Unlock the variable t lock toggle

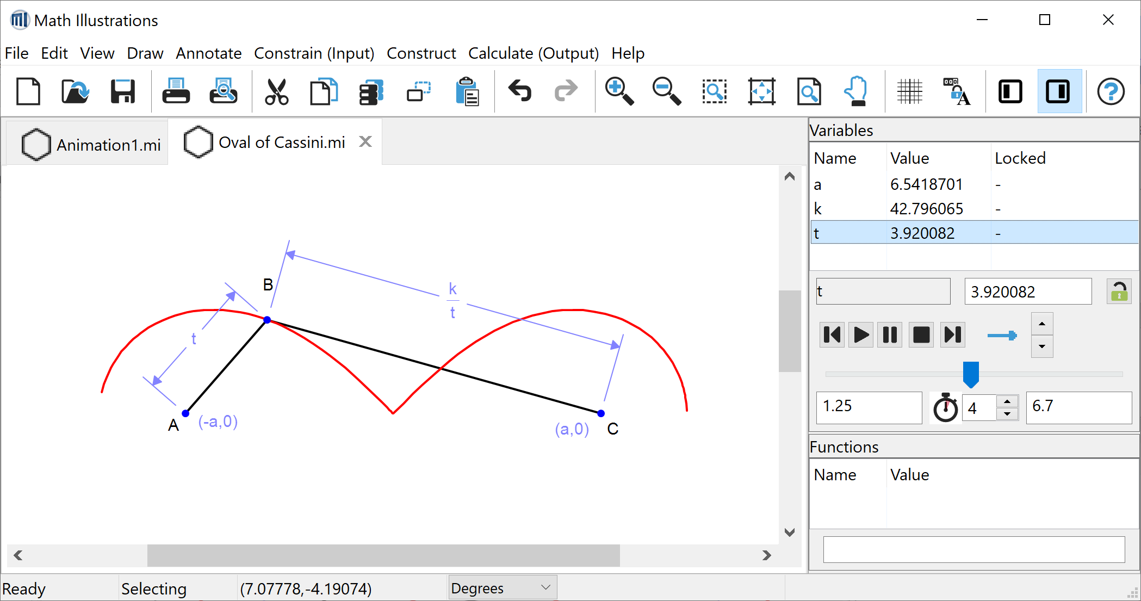point(1118,292)
